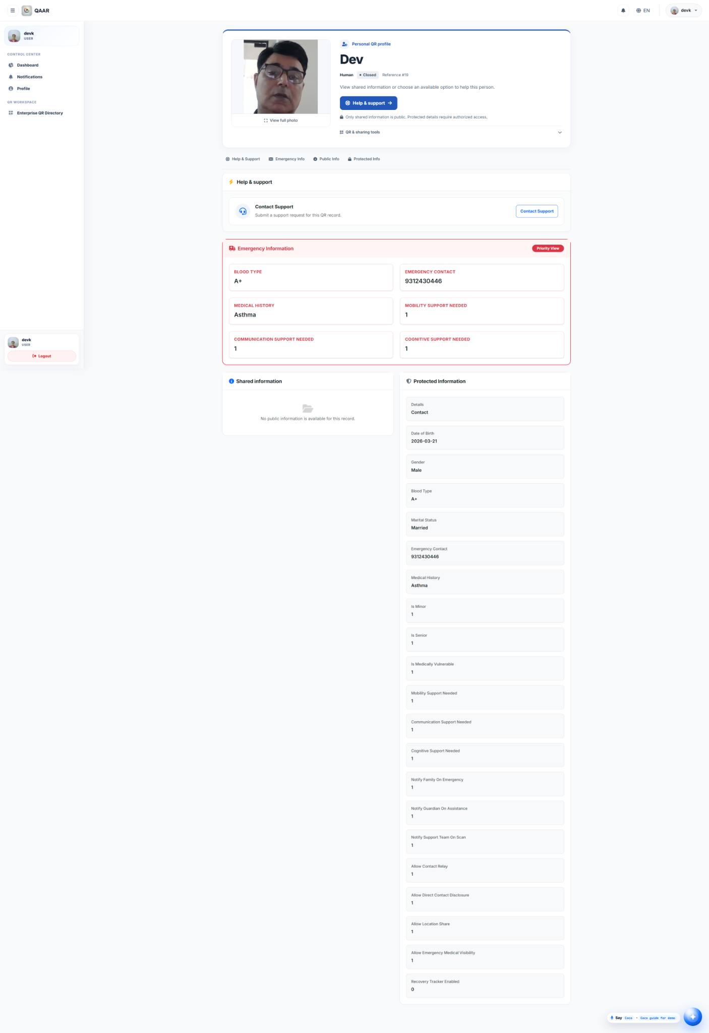The height and width of the screenshot is (1033, 709).
Task: Click the Is Minor row
Action: (x=485, y=611)
